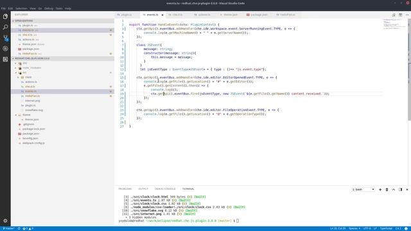Click into the terminal prompt line
The width and height of the screenshot is (411, 231).
(179, 221)
